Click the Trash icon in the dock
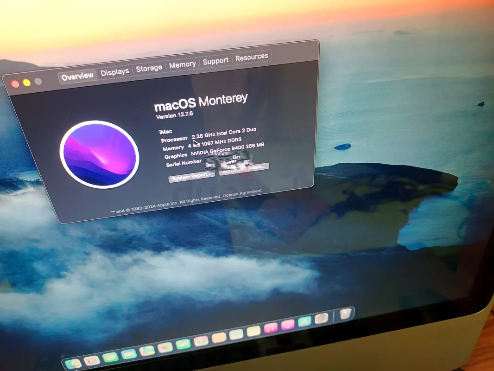The width and height of the screenshot is (494, 371). [345, 314]
